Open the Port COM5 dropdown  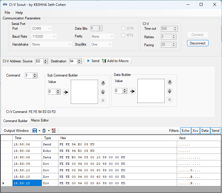41,29
